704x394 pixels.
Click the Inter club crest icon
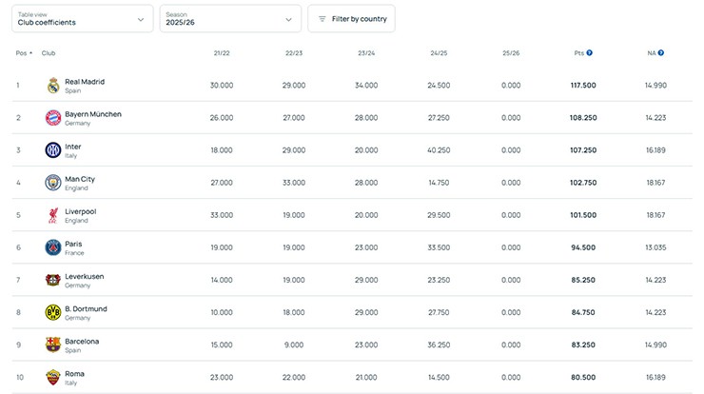(x=53, y=150)
